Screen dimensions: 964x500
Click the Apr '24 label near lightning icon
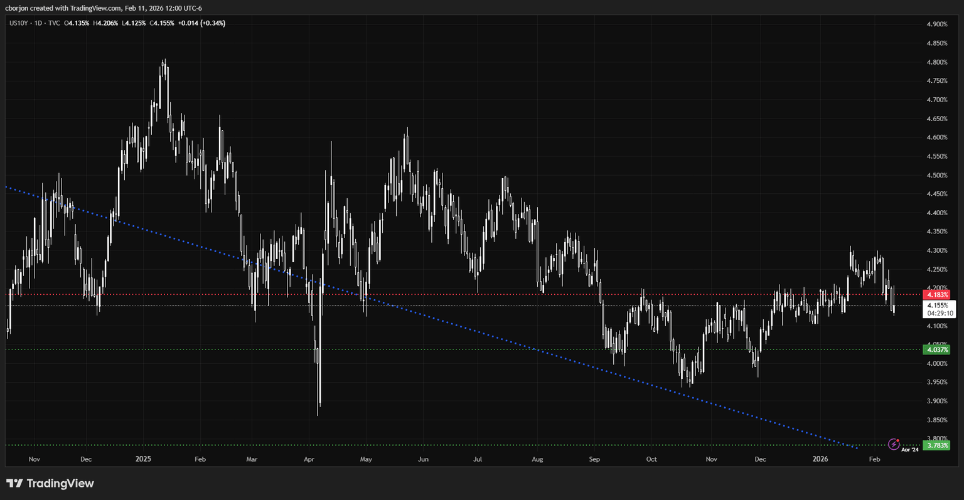click(910, 449)
